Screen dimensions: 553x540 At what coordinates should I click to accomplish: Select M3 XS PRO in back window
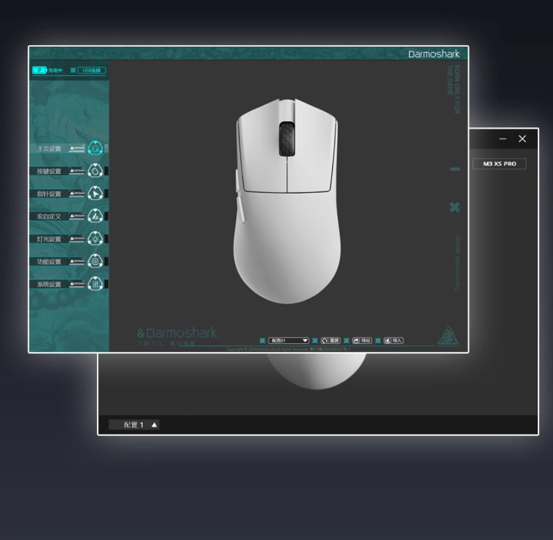(499, 163)
